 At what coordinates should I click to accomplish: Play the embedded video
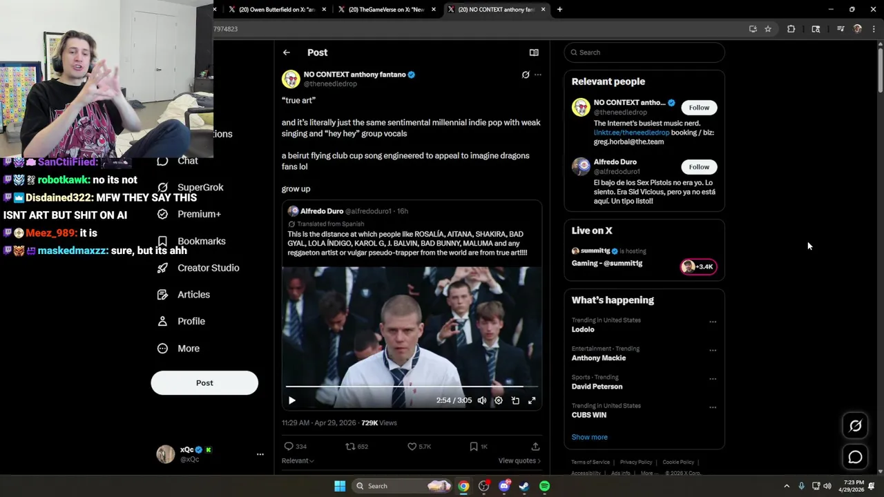[291, 400]
